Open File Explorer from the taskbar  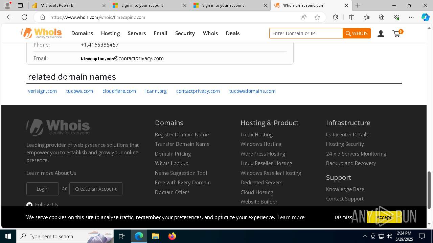point(155,236)
